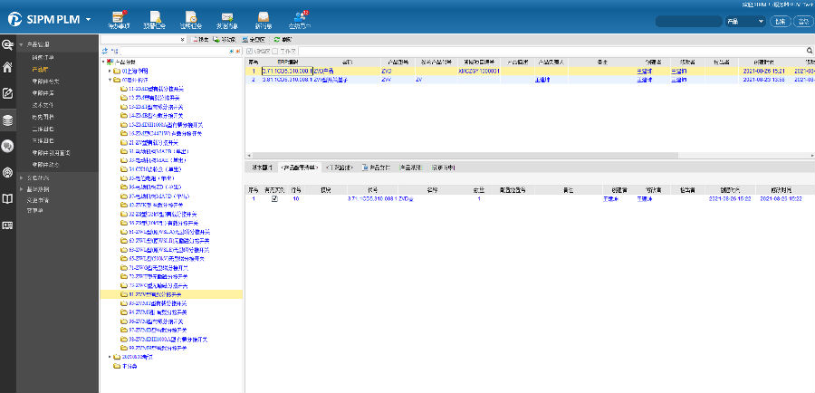Expand the 01 folder in the tree
This screenshot has width=815, height=393.
(110, 70)
